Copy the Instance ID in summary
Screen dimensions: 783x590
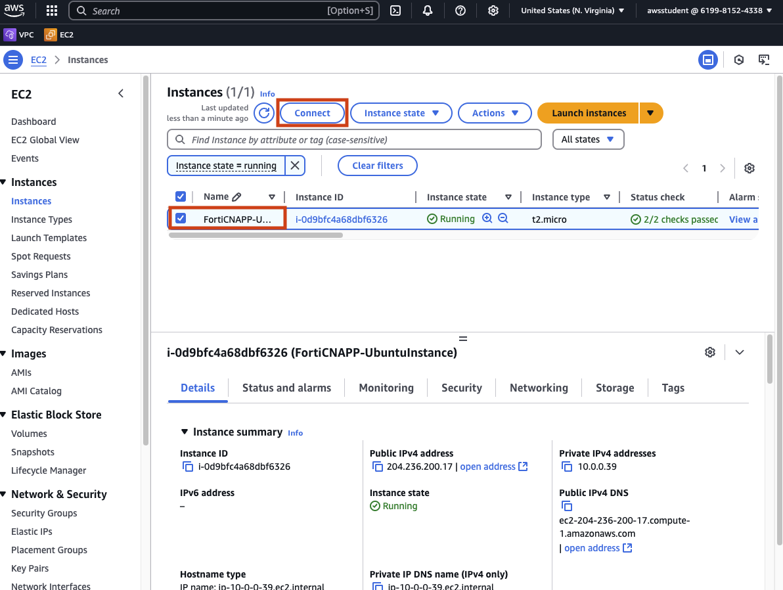click(188, 466)
